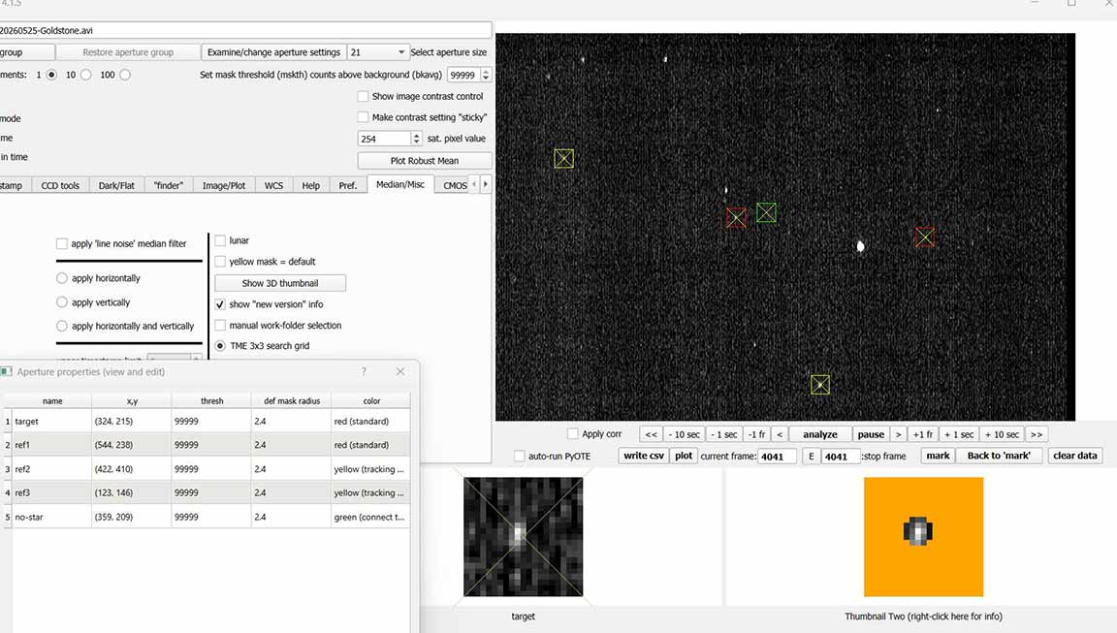The height and width of the screenshot is (633, 1117).
Task: Select apply vertically radio option
Action: 62,301
